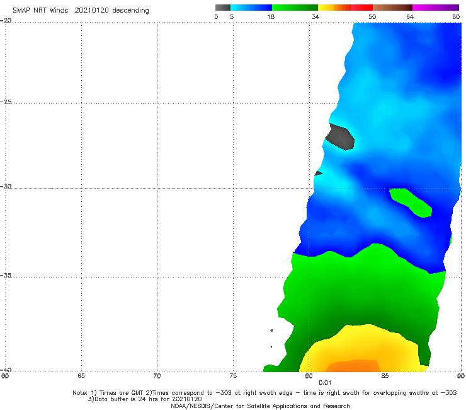The width and height of the screenshot is (466, 410).
Task: Click the latitude label '-30'
Action: coord(6,186)
